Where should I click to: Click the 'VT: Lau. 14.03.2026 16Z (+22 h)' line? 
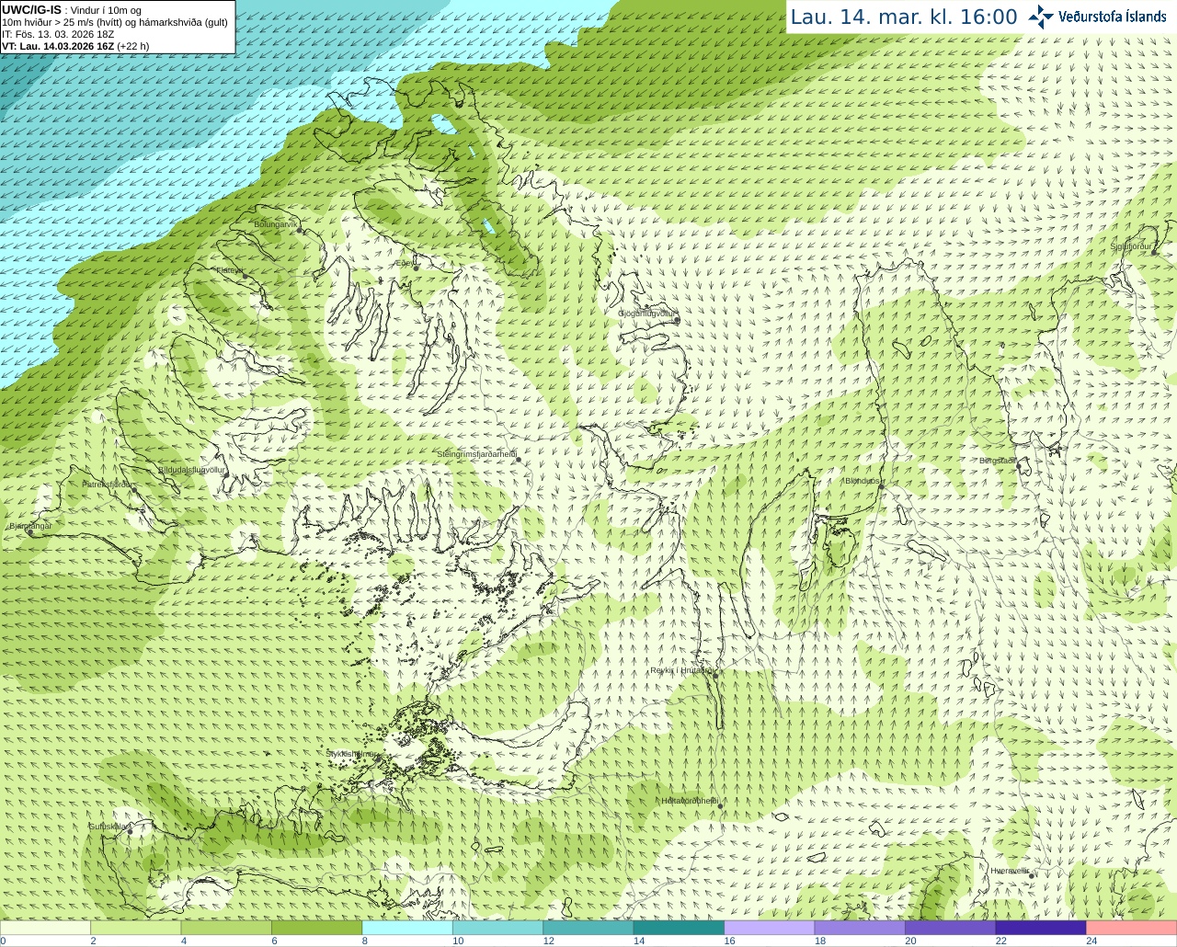click(x=75, y=46)
